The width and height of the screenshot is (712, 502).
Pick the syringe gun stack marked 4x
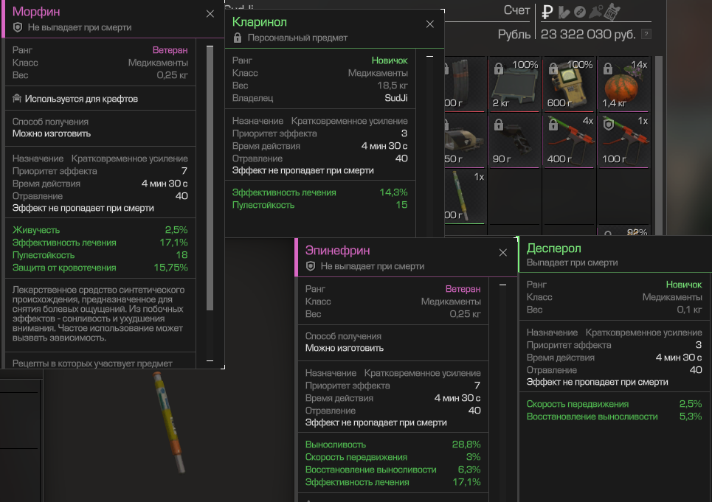pos(568,138)
